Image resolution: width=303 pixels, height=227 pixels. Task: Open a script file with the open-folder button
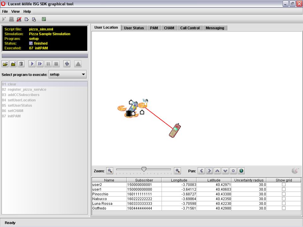point(5,64)
